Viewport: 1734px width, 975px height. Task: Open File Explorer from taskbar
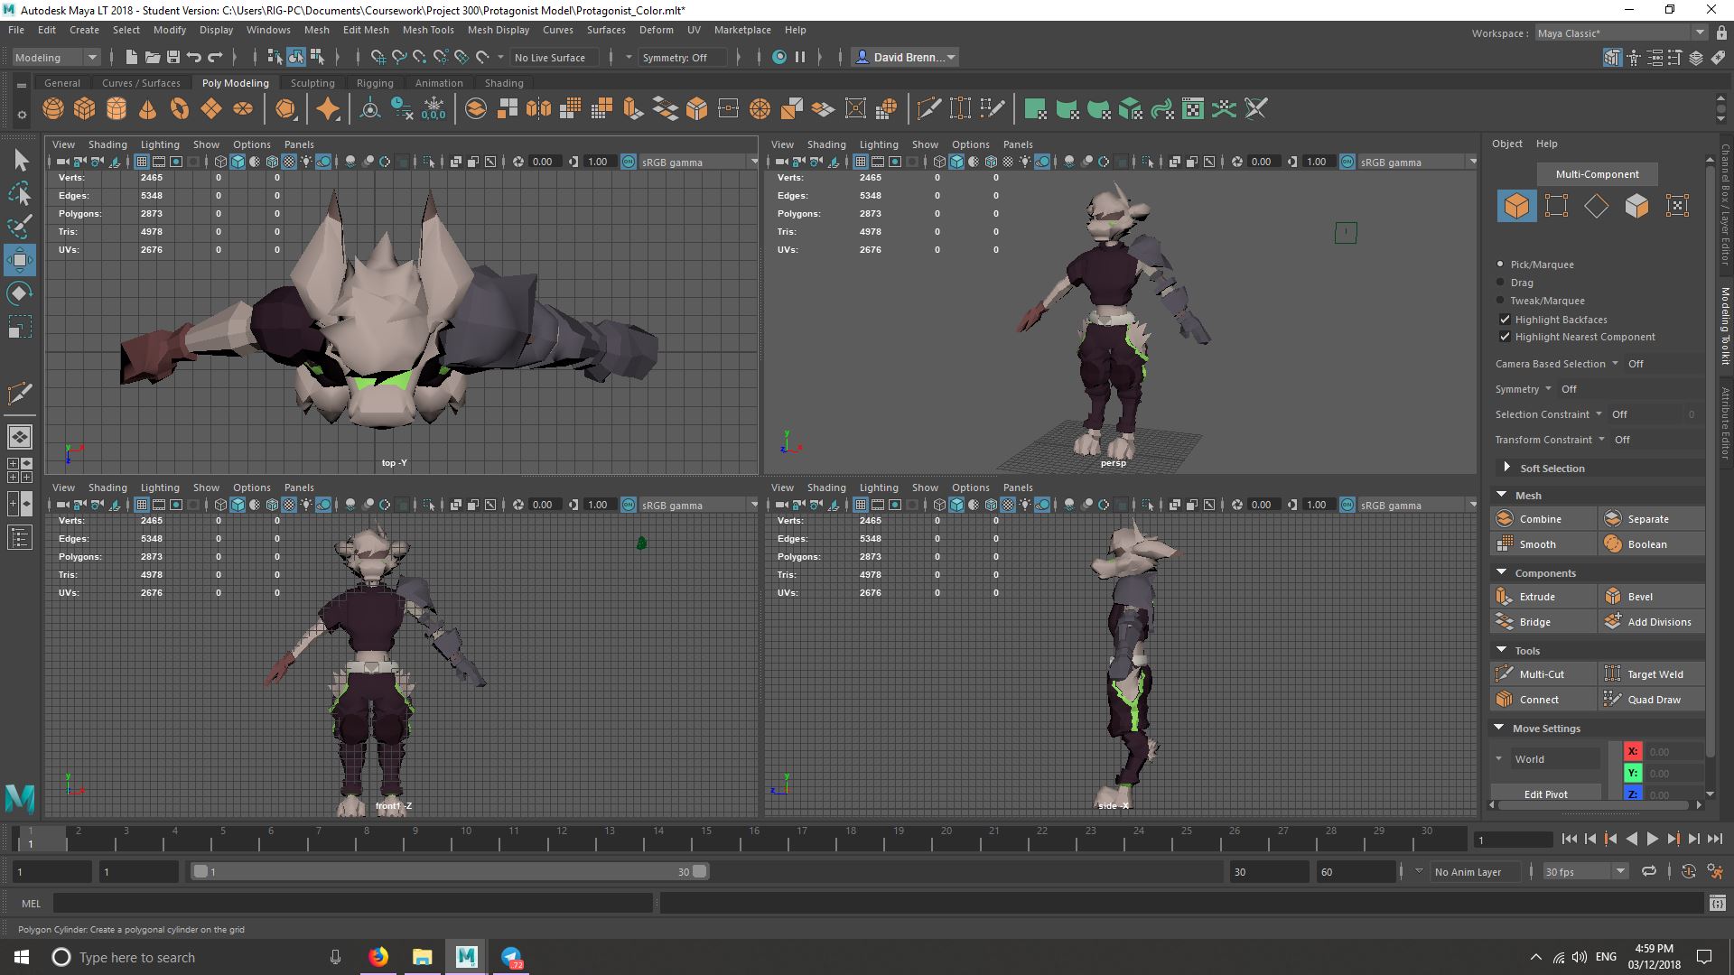422,957
